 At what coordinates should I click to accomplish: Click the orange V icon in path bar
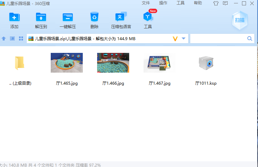(175, 39)
